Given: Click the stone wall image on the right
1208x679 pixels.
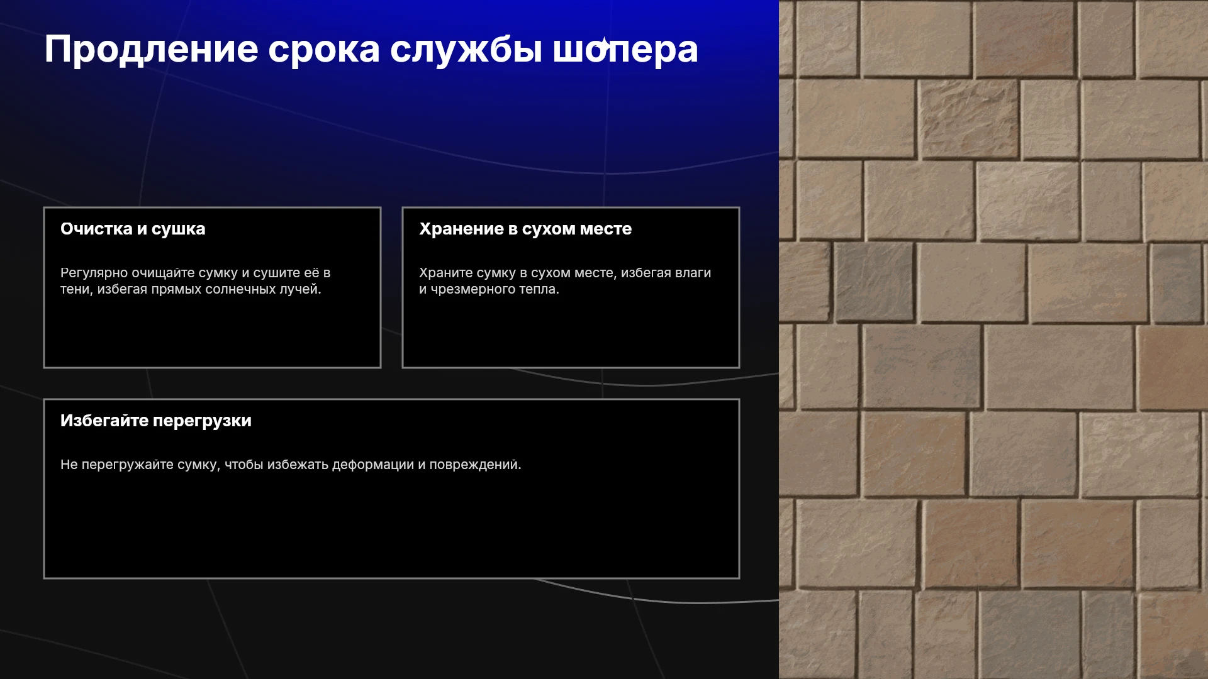Looking at the screenshot, I should 993,339.
